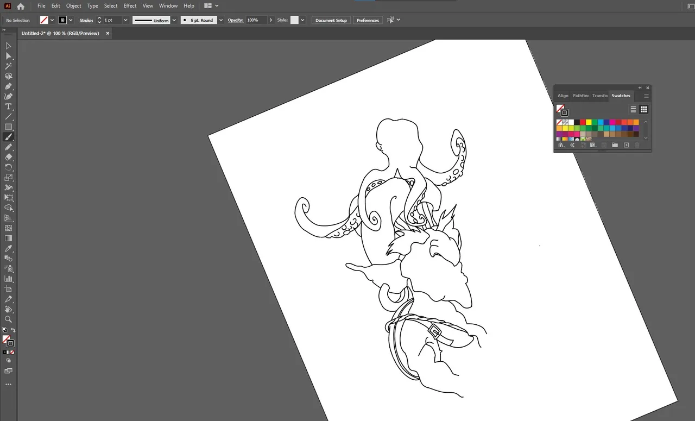695x421 pixels.
Task: Select the Column Graph tool
Action: tap(9, 279)
